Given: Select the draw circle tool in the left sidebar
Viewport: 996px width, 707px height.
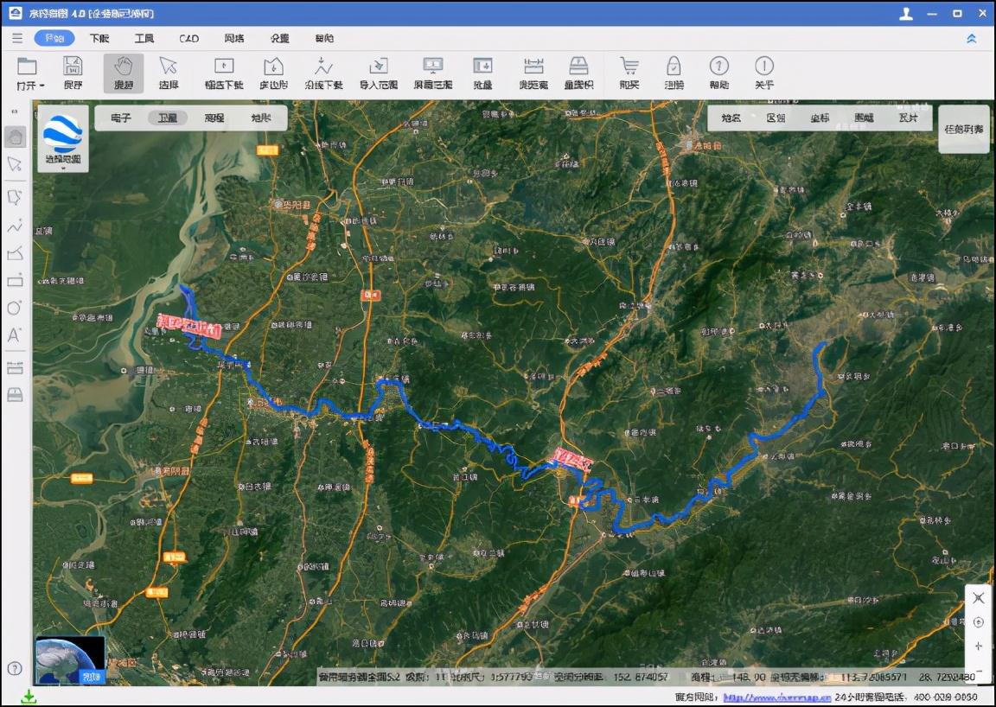Looking at the screenshot, I should (x=15, y=308).
